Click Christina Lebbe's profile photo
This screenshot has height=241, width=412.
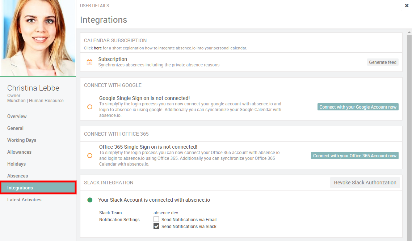[38, 38]
